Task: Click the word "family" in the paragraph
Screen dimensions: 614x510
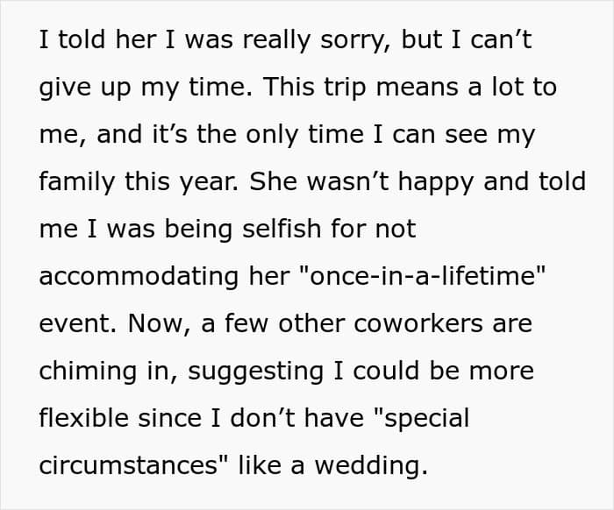Action: [77, 182]
